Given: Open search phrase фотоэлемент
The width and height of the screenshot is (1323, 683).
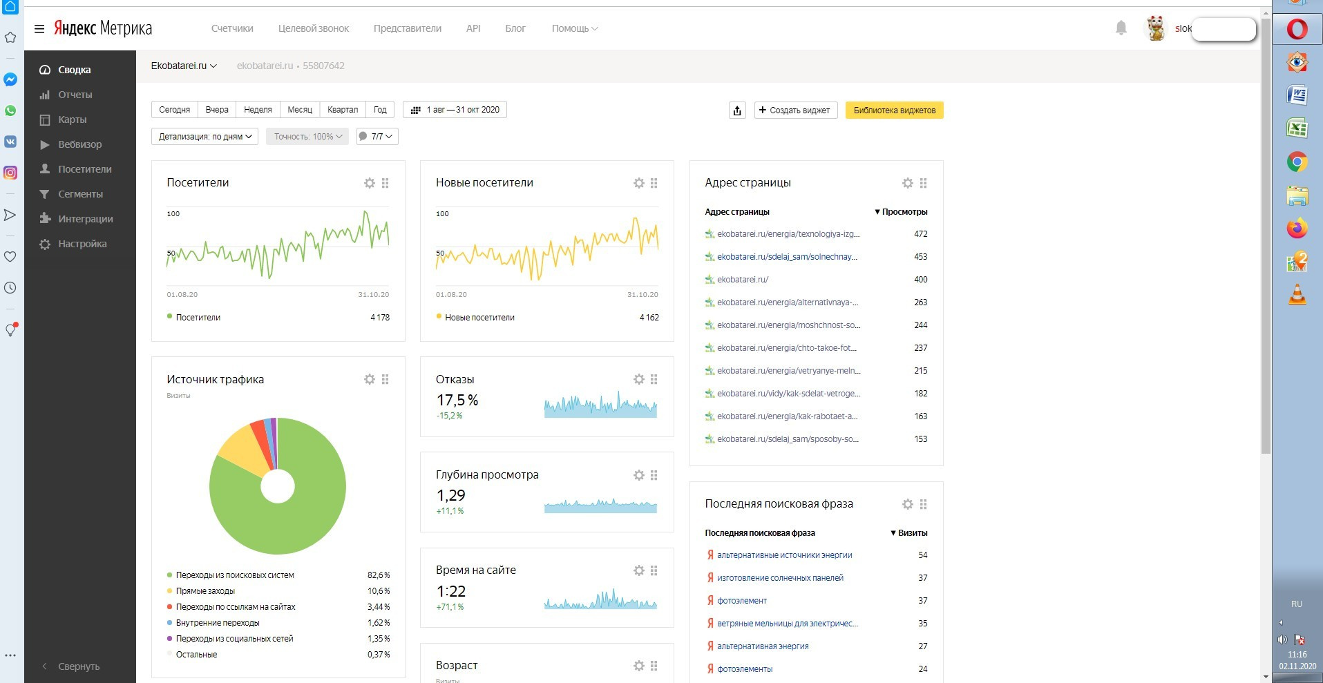Looking at the screenshot, I should (742, 601).
